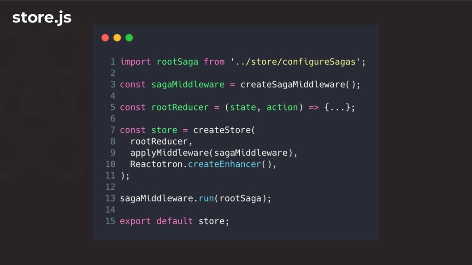Click line number 12
Screen dimensions: 472x265
tap(110, 187)
